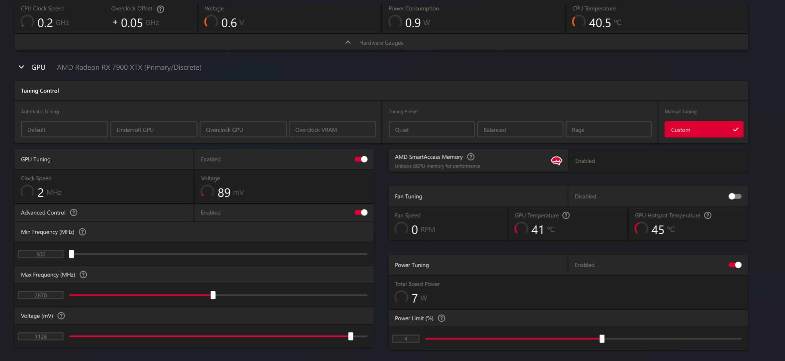Click the Power Limit value field 4

406,339
